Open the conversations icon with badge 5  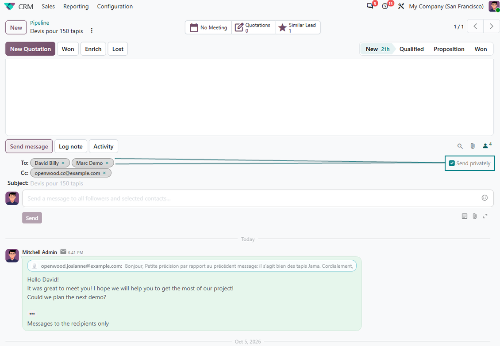(x=370, y=6)
